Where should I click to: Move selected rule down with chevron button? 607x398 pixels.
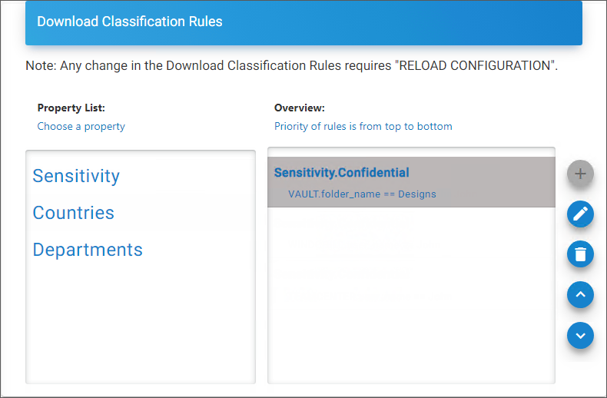point(580,335)
